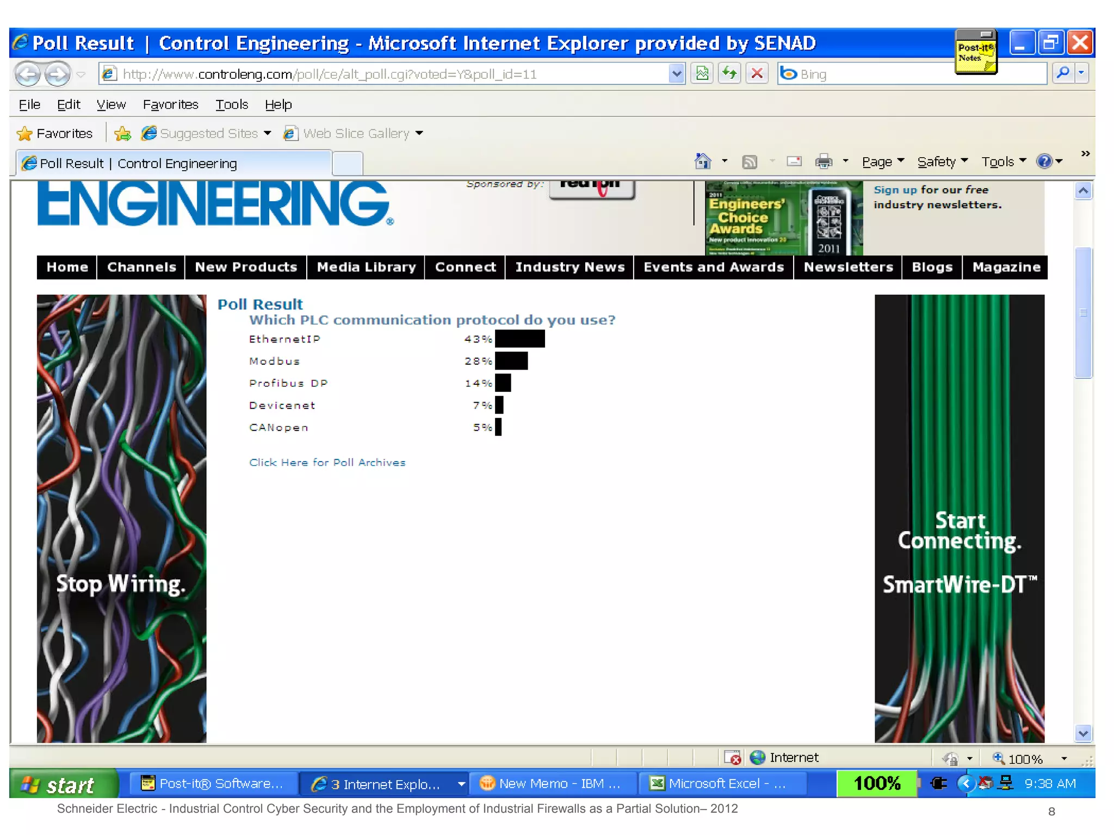This screenshot has width=1114, height=835.
Task: Click the Connect navigation link
Action: [x=465, y=267]
